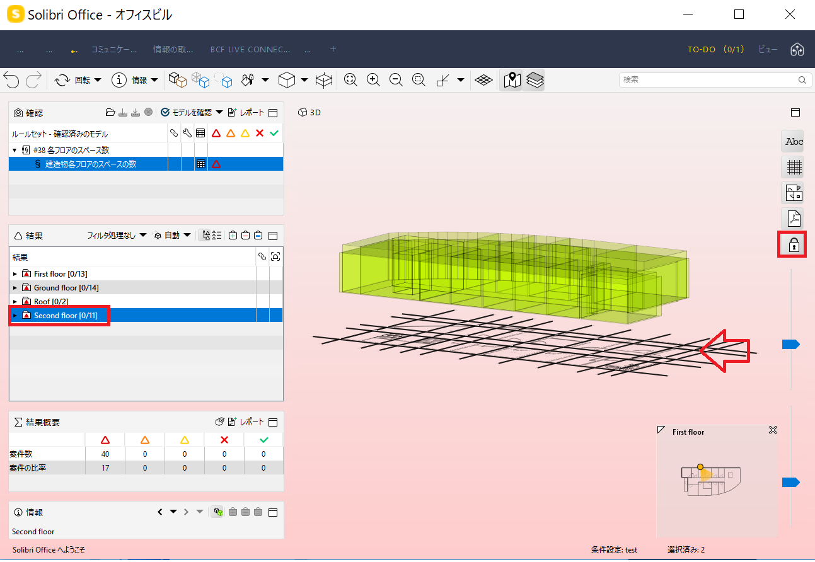Image resolution: width=815 pixels, height=562 pixels.
Task: Select the Zoom In magnifier icon
Action: 373,80
